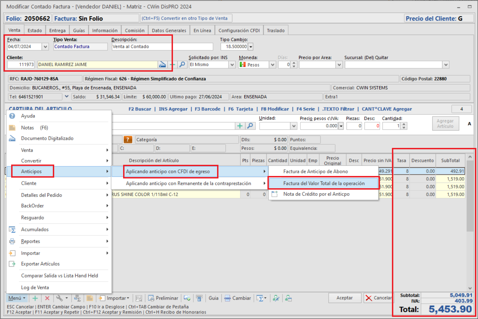Switch to the Entrega tab
This screenshot has height=319, width=478.
coord(57,30)
